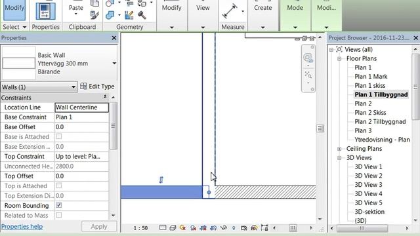Collapse the 3D Views tree node
Image resolution: width=420 pixels, height=236 pixels.
pos(339,158)
